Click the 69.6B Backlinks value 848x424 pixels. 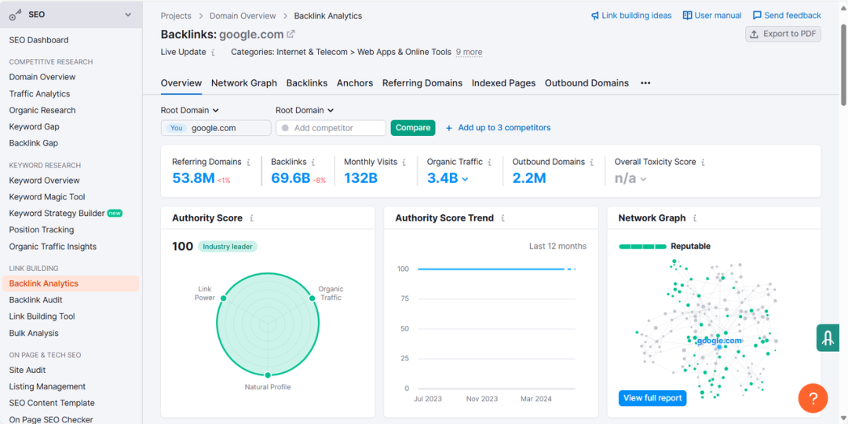291,178
